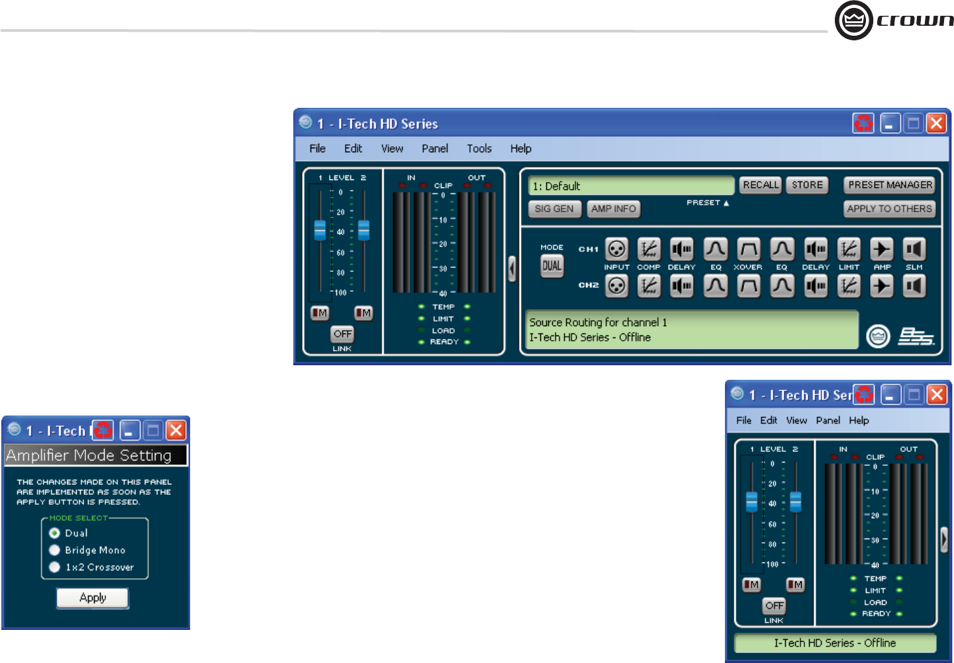Screen dimensions: 954x663
Task: Open the CH2 SLM speaker icon
Action: click(x=914, y=286)
